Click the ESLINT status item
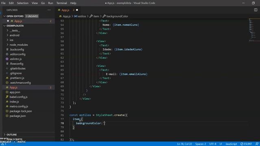Image resolution: width=260 pixels, height=146 pixels. click(x=246, y=144)
